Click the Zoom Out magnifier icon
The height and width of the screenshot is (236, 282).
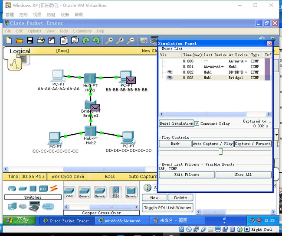pyautogui.click(x=131, y=41)
